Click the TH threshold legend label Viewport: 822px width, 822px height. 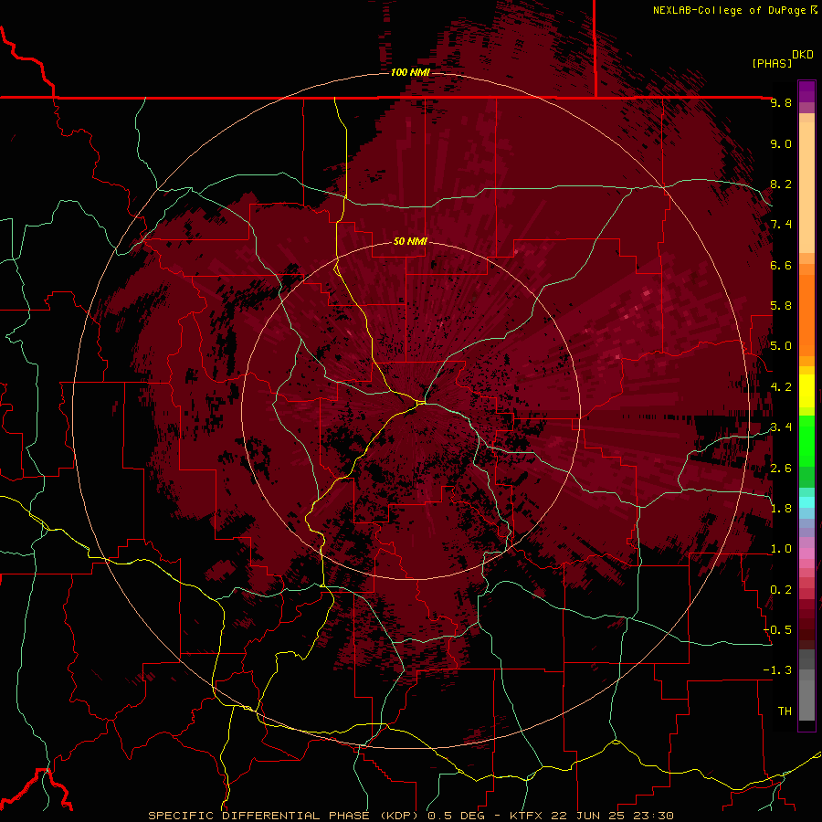click(x=785, y=711)
